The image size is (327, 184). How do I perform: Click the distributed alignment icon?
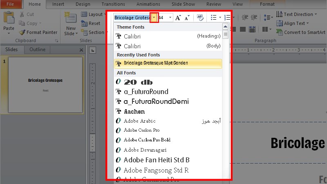coord(252,29)
